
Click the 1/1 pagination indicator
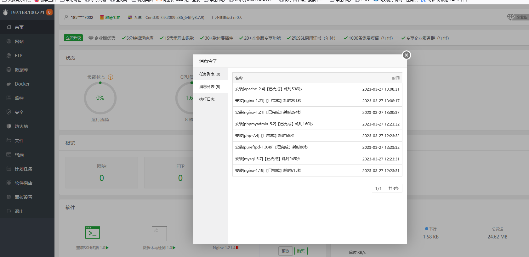[x=378, y=188]
